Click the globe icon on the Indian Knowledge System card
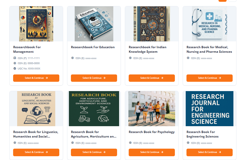 pos(130,58)
